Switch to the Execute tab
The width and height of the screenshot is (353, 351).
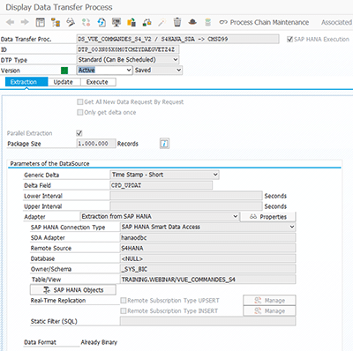click(x=97, y=82)
